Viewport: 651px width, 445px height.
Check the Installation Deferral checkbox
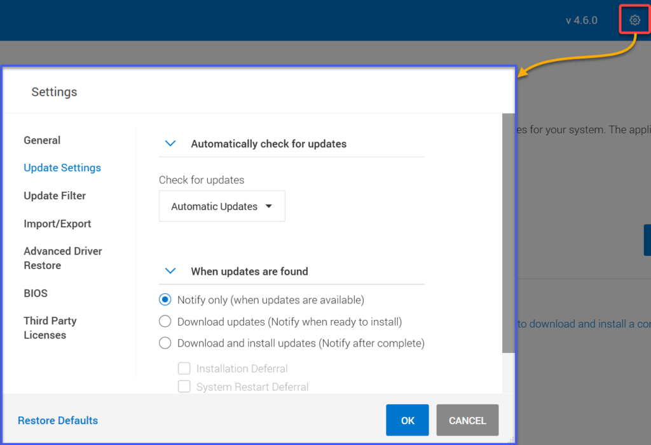click(184, 368)
